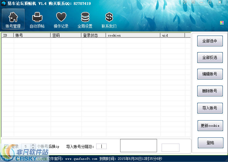Image resolution: width=228 pixels, height=162 pixels.
Task: Switch to 自动顶帖 printer tab
Action: [37, 20]
